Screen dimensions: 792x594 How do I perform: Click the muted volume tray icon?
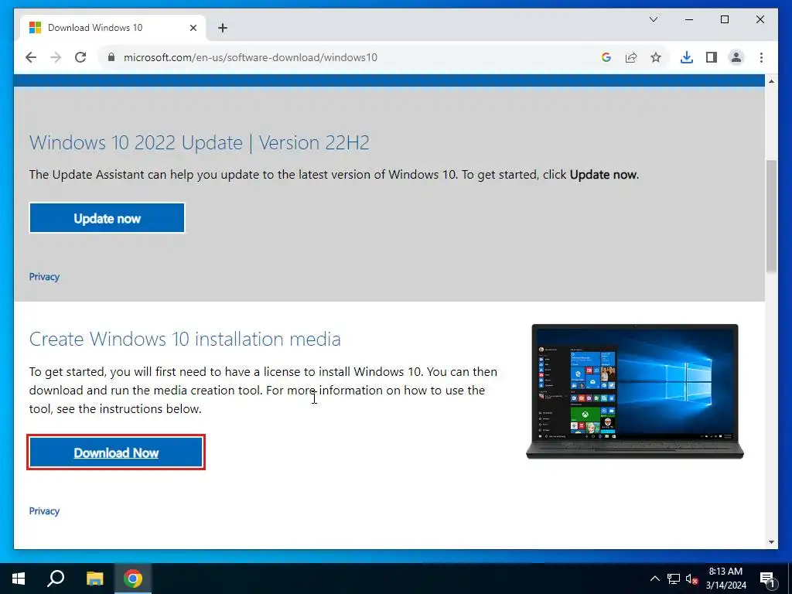click(691, 579)
